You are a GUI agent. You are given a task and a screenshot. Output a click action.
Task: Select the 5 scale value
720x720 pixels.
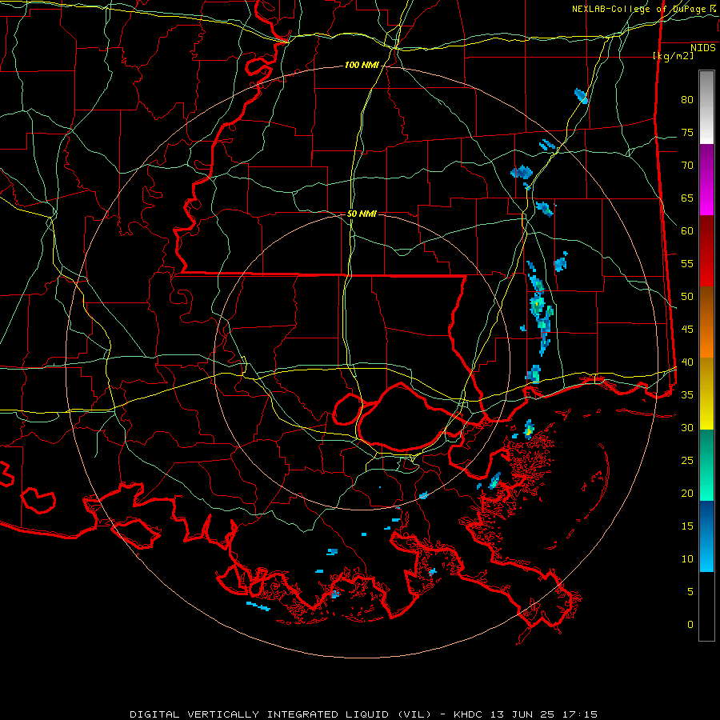point(690,592)
